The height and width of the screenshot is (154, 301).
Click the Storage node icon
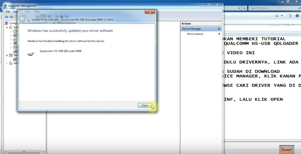pyautogui.click(x=11, y=55)
